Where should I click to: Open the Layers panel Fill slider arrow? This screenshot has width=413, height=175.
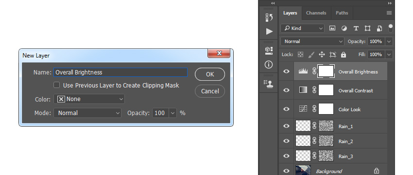pyautogui.click(x=389, y=55)
